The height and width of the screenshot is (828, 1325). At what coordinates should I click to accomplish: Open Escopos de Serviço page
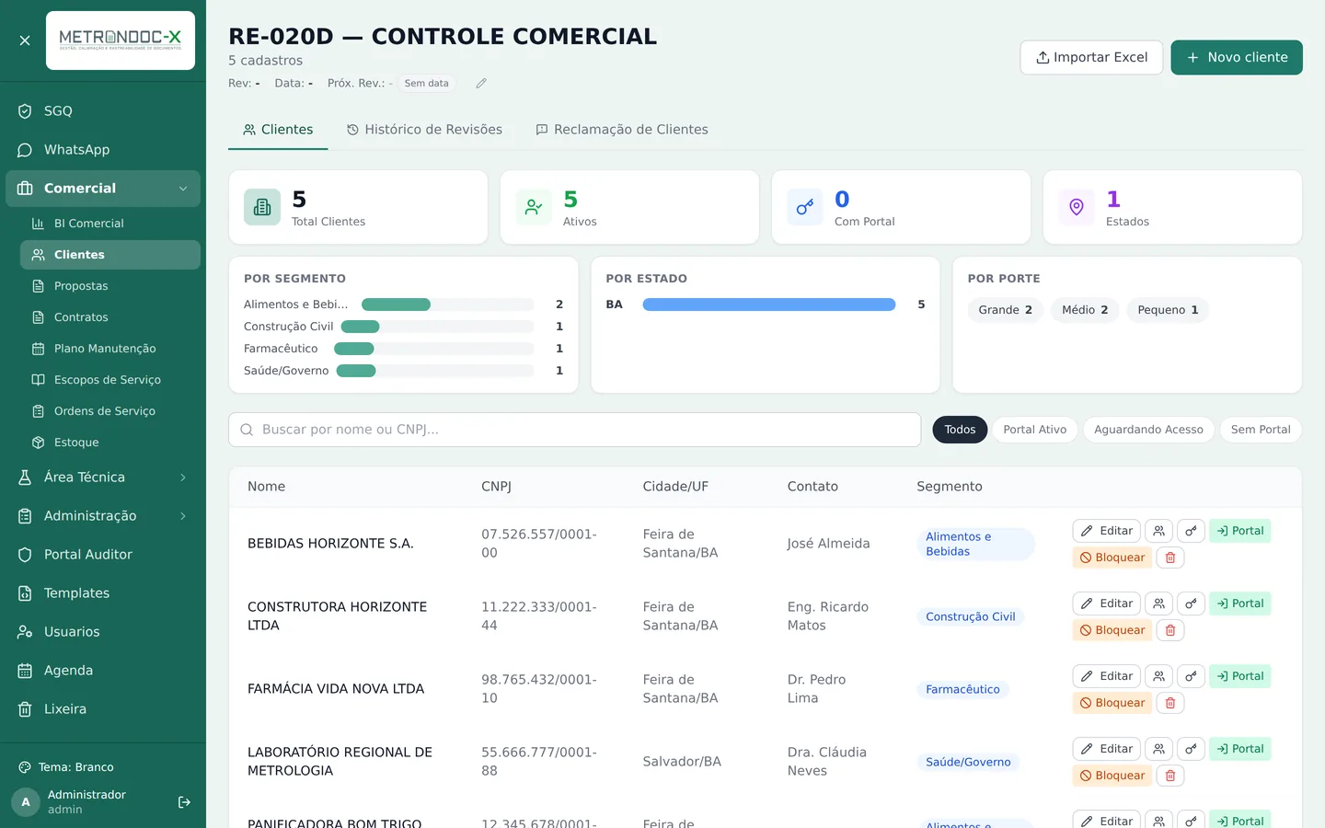coord(110,380)
